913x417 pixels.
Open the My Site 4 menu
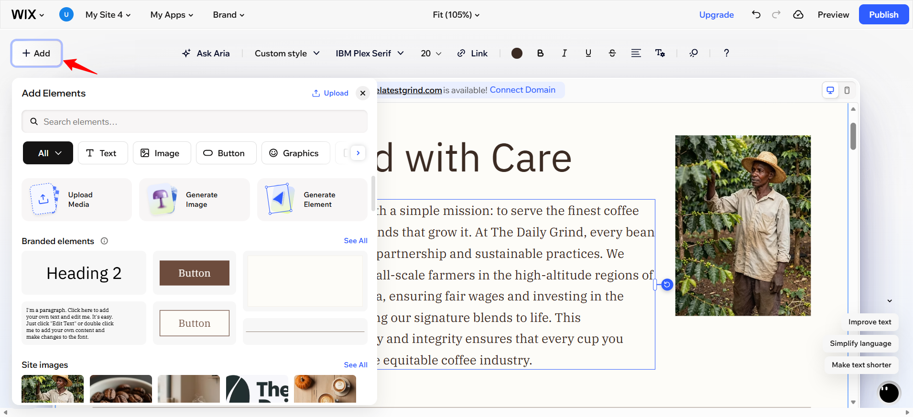(108, 15)
